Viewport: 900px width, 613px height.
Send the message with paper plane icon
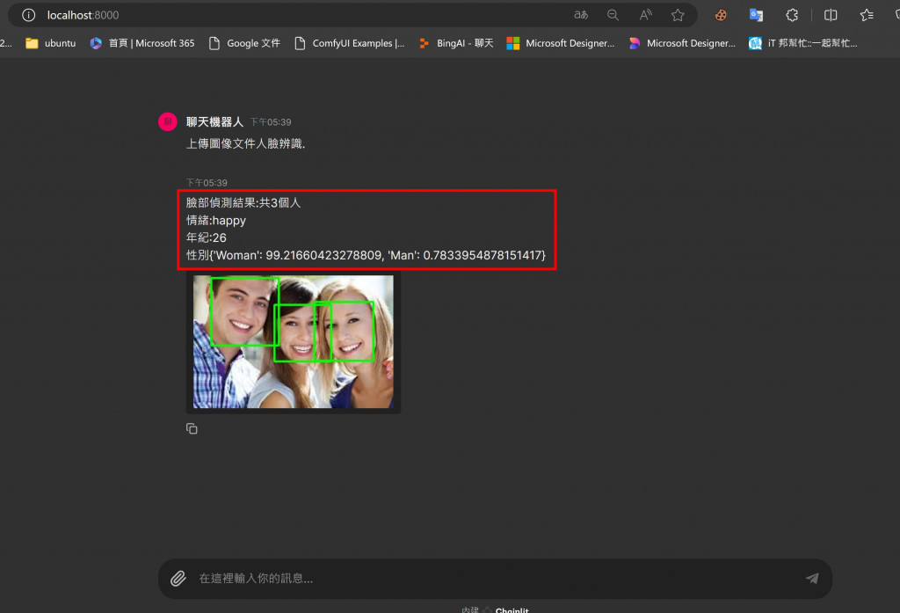(x=812, y=579)
